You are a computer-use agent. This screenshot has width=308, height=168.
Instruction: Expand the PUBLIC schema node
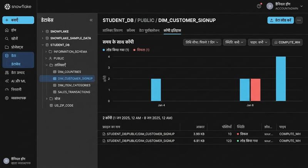pyautogui.click(x=46, y=58)
